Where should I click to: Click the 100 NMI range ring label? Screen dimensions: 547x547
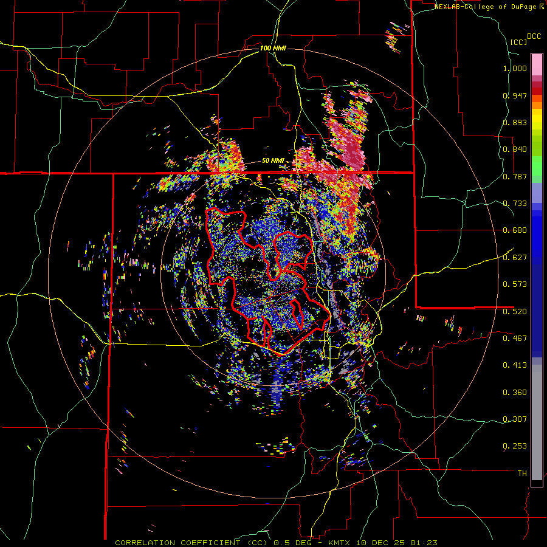tap(273, 48)
